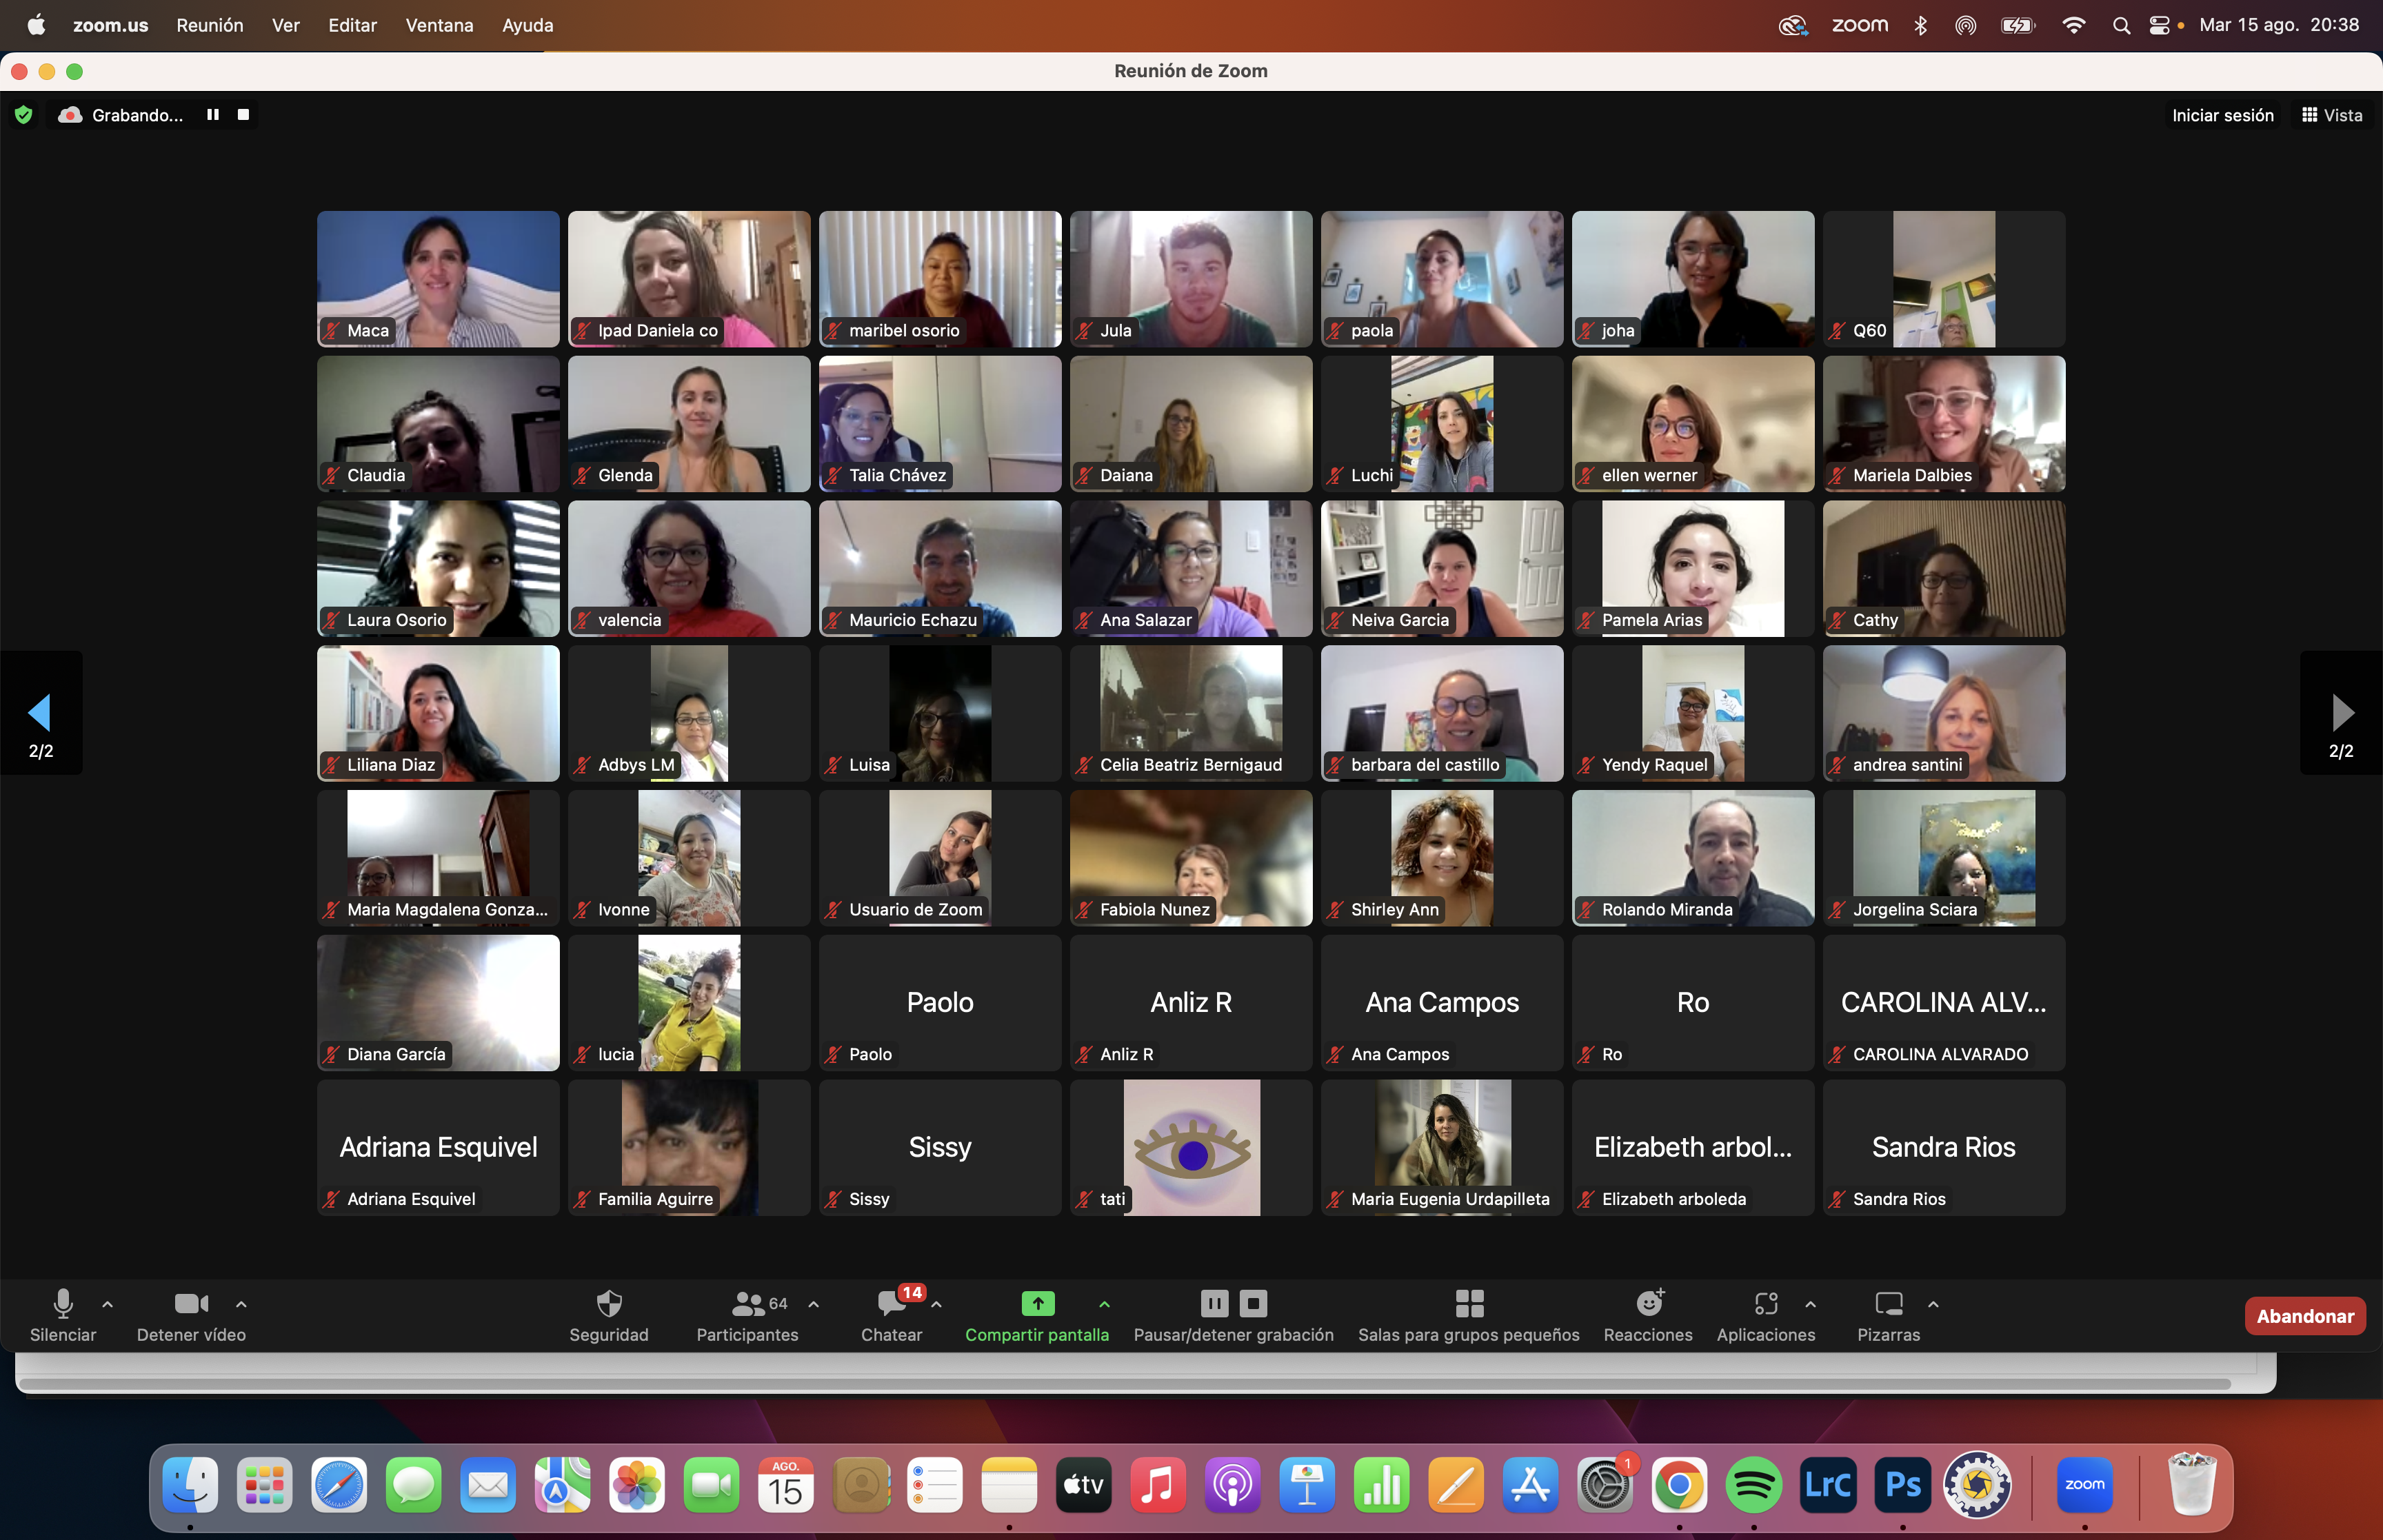Viewport: 2383px width, 1540px height.
Task: Expand video options arrow beside Detener vídeo
Action: coord(241,1304)
